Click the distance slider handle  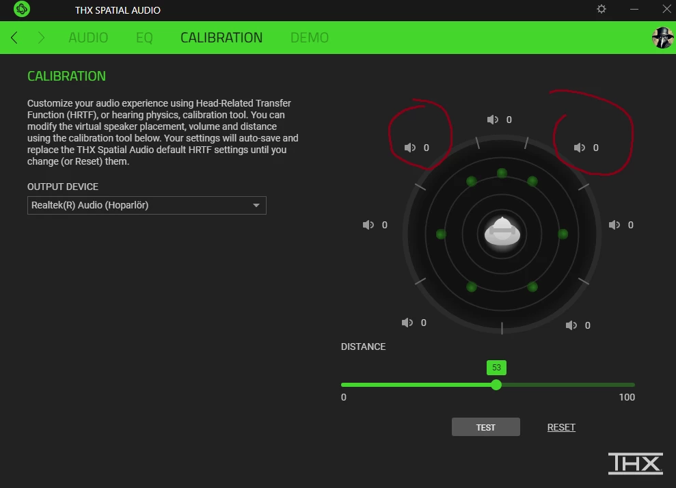(x=496, y=385)
